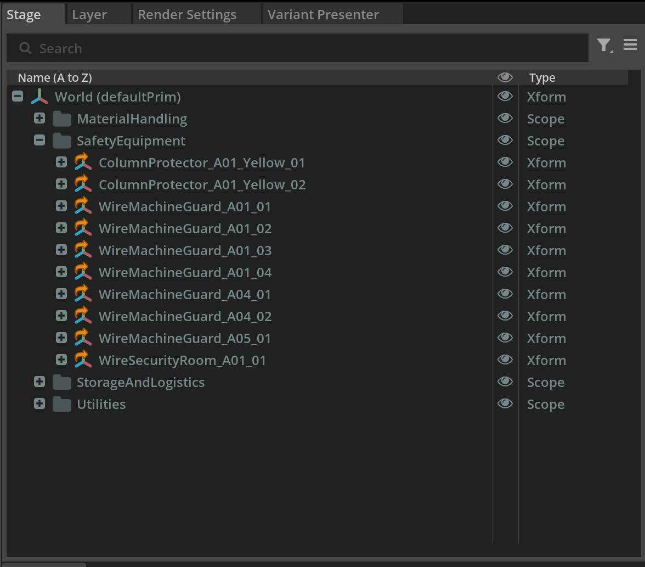Open the filter options funnel icon
The height and width of the screenshot is (567, 645).
tap(604, 46)
